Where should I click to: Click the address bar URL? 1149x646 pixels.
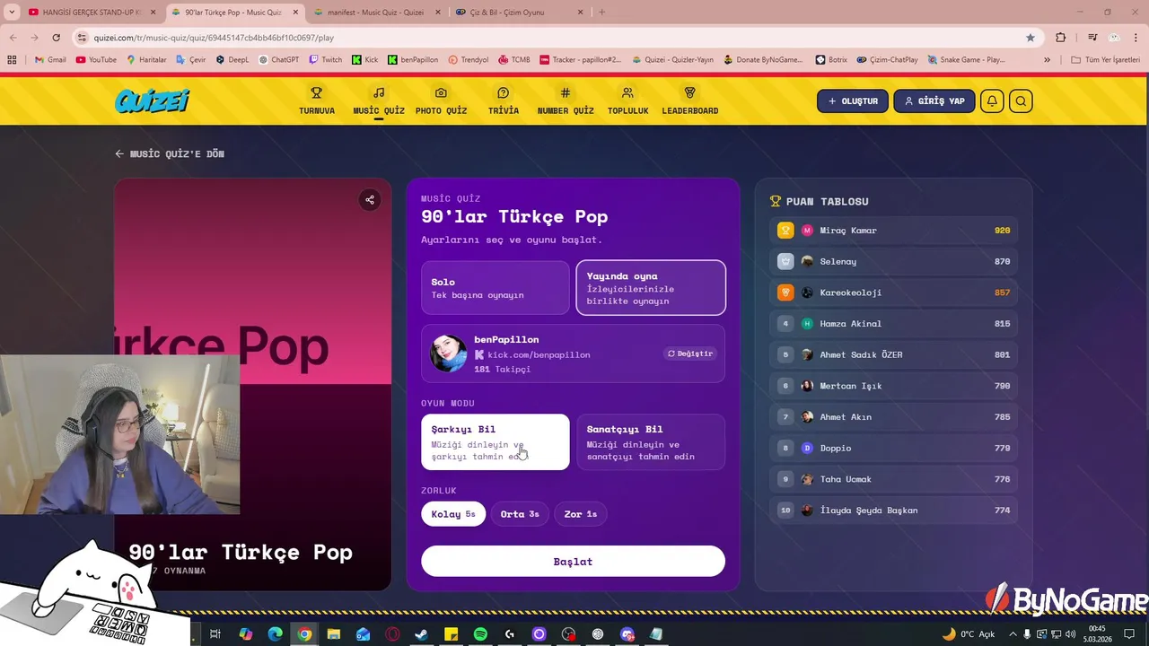[x=214, y=38]
